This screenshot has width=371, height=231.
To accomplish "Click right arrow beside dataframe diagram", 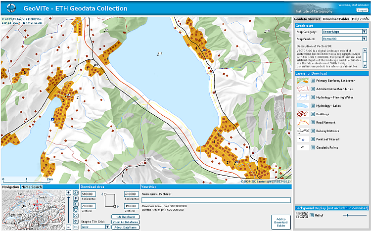I will click(x=117, y=206).
